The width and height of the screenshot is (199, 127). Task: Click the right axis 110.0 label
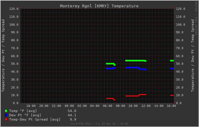(x=181, y=17)
